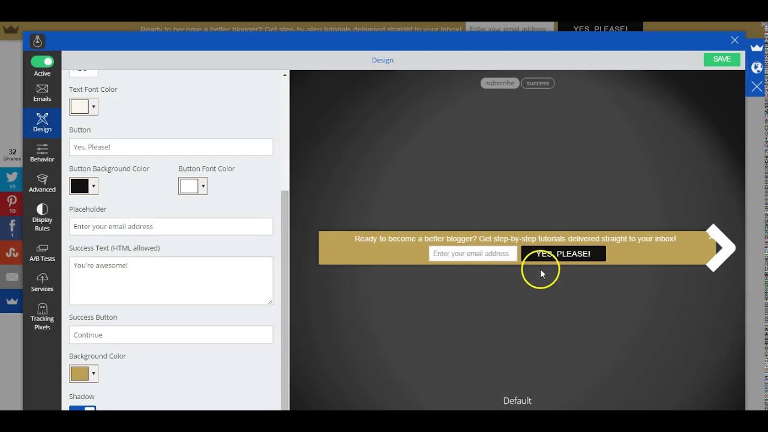Open Text Font Color dropdown arrow
The image size is (768, 432).
click(94, 107)
